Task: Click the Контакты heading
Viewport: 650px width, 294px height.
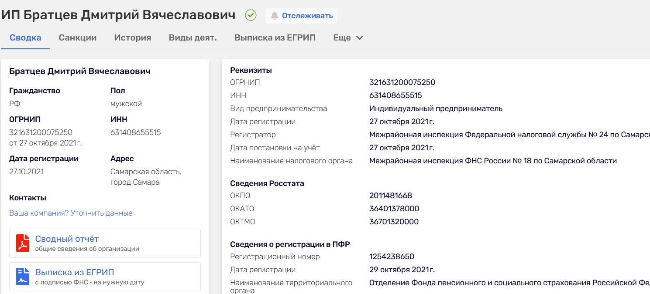Action: tap(28, 198)
